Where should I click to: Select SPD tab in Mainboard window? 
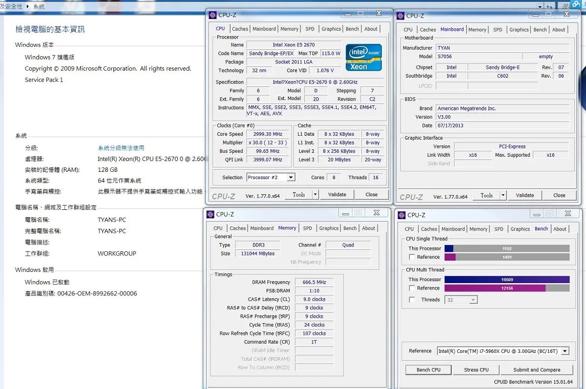[498, 30]
